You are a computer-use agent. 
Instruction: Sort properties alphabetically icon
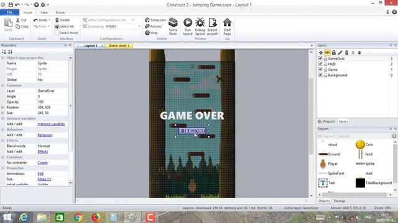pyautogui.click(x=10, y=52)
